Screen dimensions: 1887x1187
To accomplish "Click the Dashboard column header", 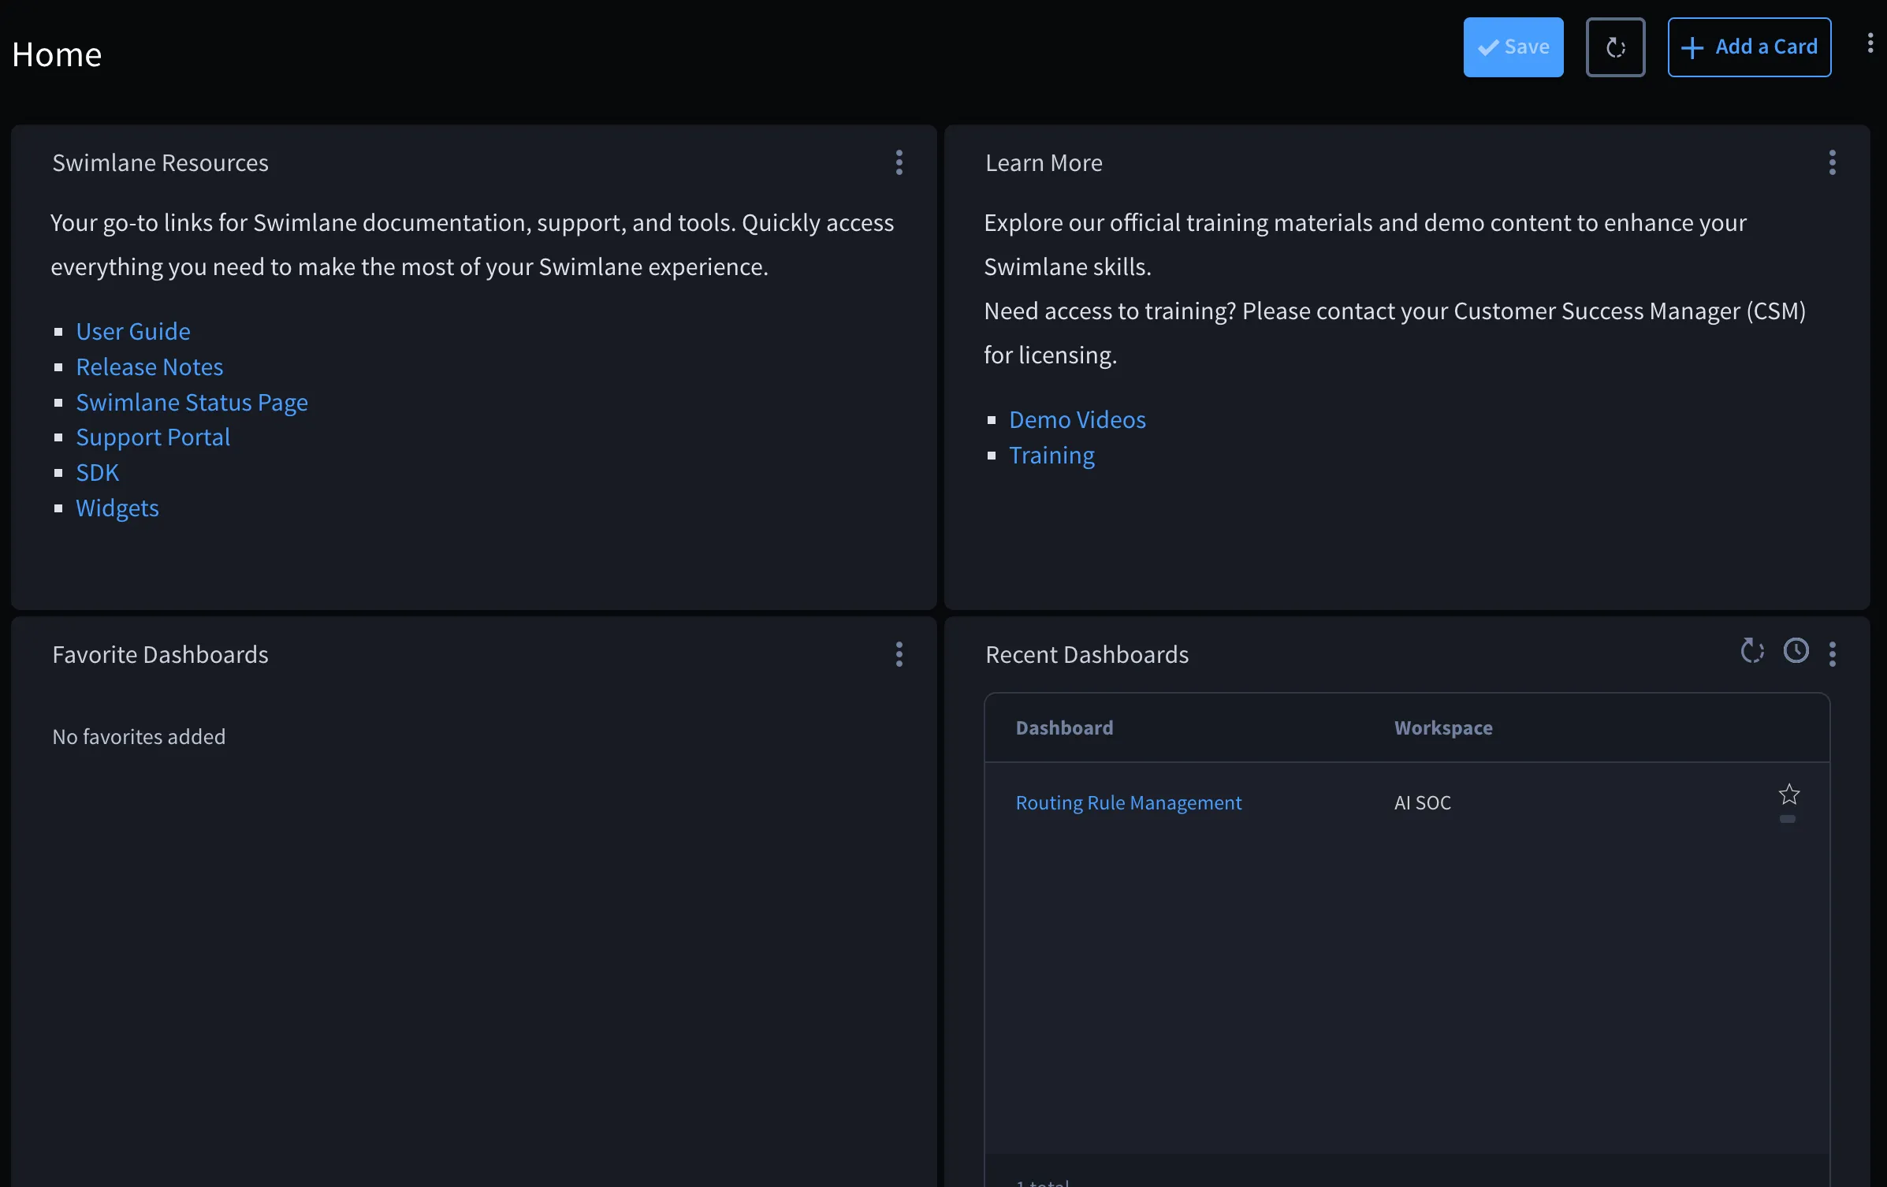I will point(1065,727).
